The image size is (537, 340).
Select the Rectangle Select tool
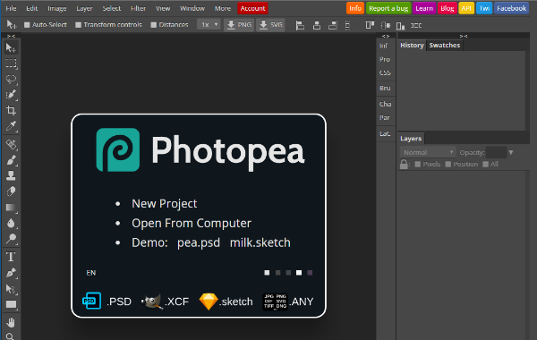(11, 64)
